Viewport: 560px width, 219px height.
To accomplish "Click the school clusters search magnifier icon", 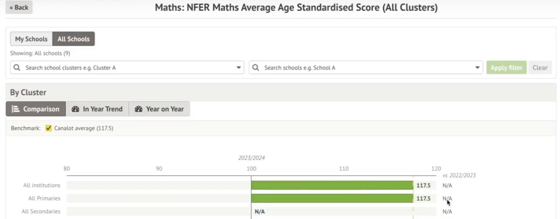I will point(17,68).
